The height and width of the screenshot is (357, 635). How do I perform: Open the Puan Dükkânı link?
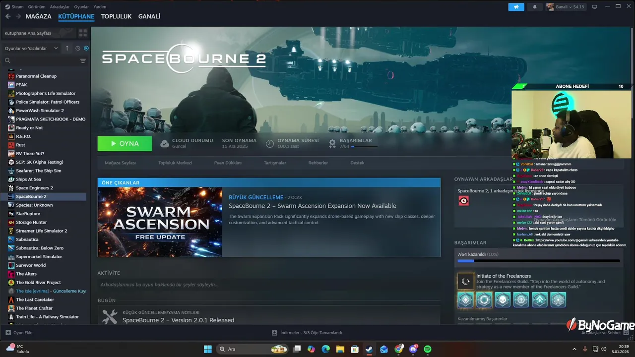click(x=228, y=163)
